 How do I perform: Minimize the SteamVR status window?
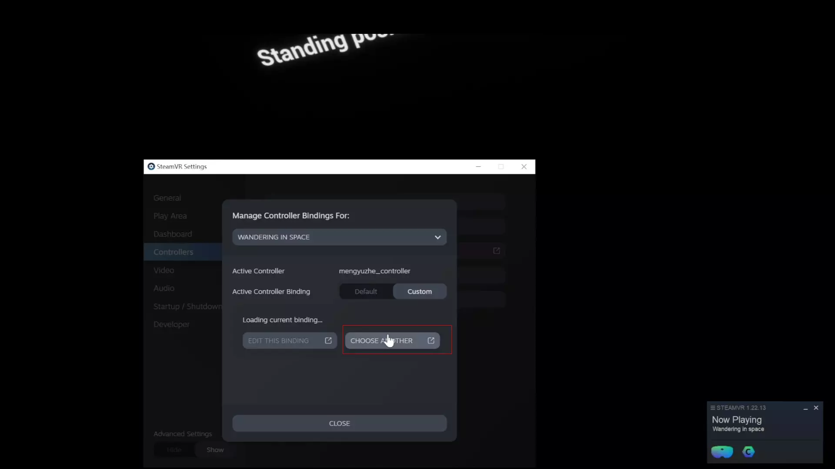805,408
